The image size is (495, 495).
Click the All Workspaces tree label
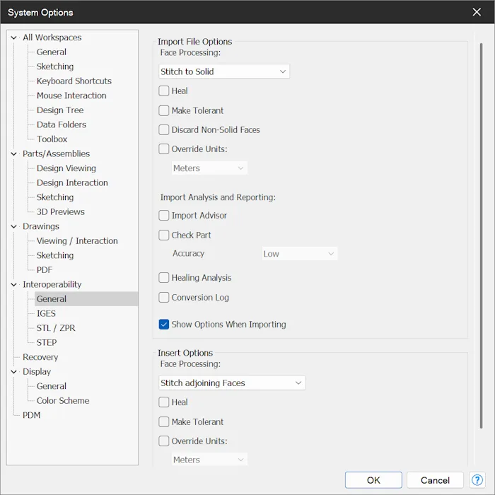pyautogui.click(x=52, y=37)
